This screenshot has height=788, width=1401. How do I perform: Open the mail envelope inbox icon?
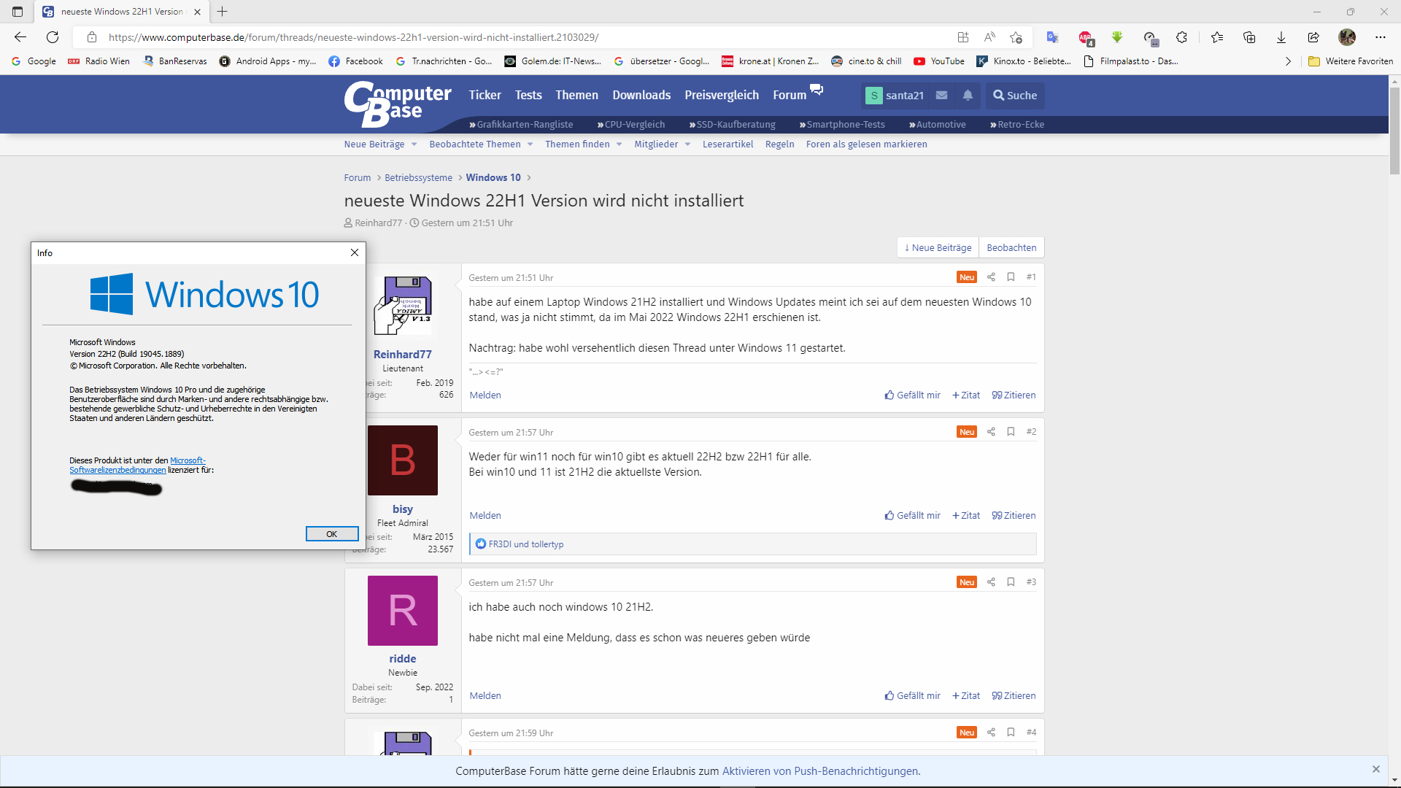pos(941,96)
